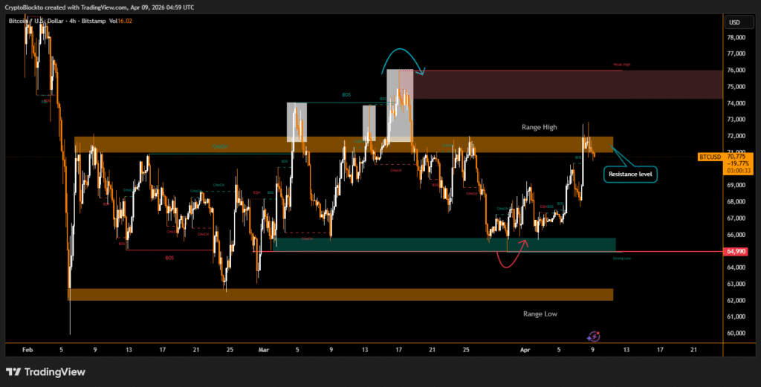The height and width of the screenshot is (387, 761).
Task: Open the USD currency dropdown
Action: [x=734, y=22]
